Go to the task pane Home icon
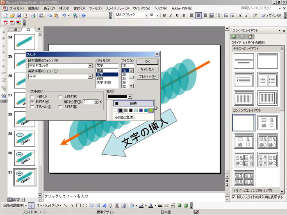This screenshot has width=287, height=215. click(250, 37)
